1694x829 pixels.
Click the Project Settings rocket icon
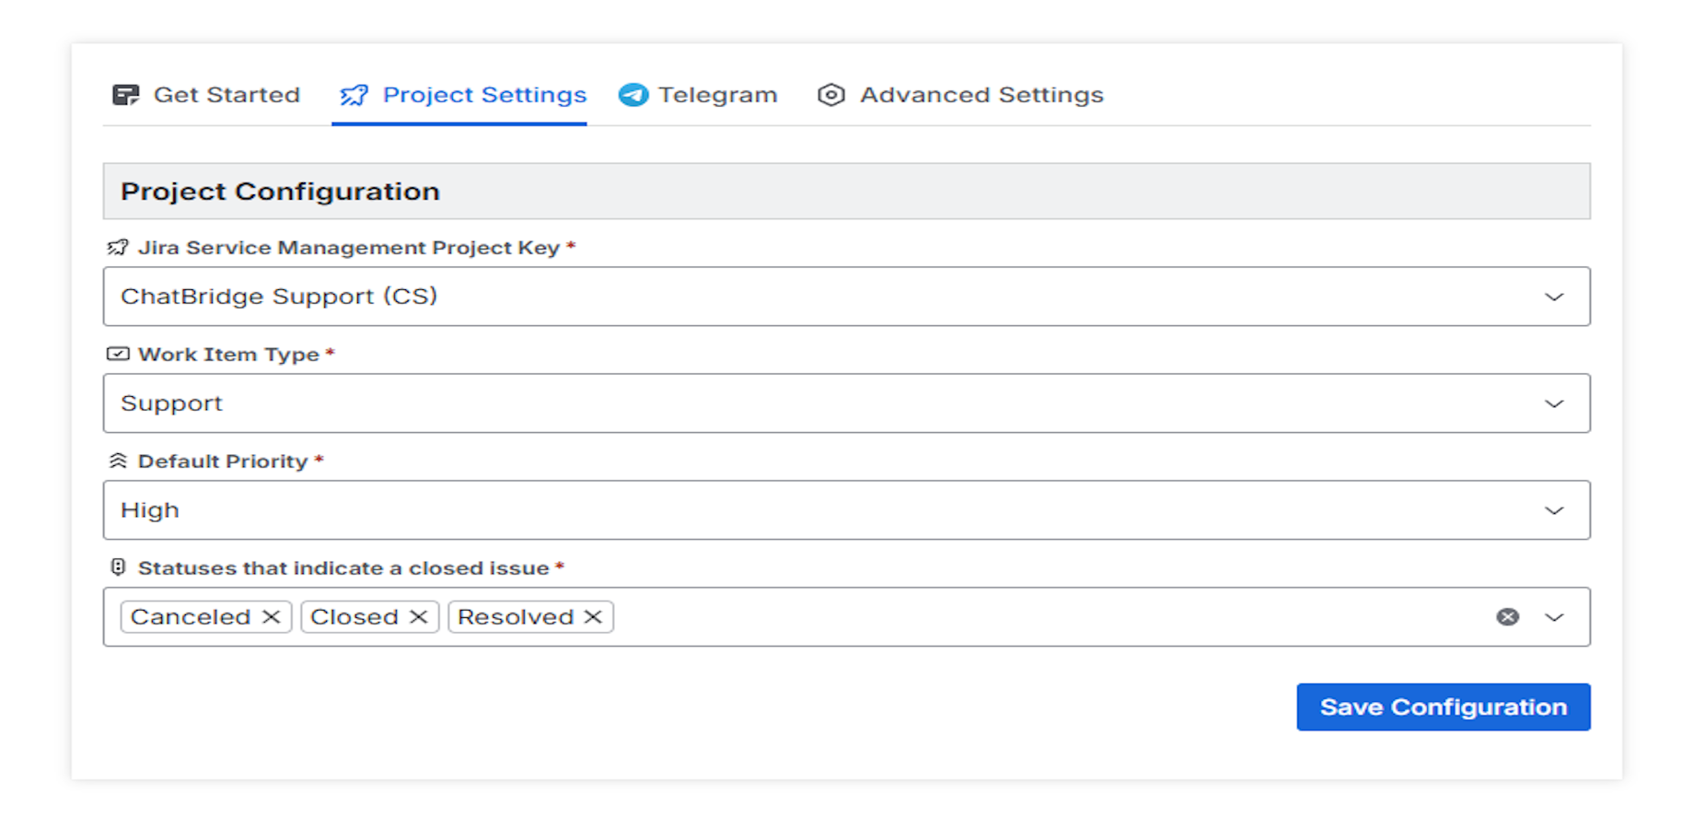point(354,95)
